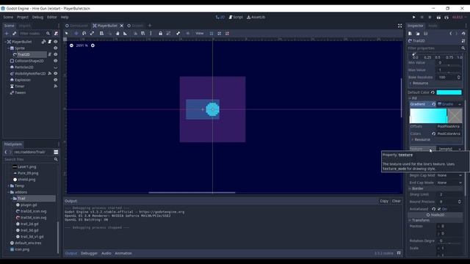Choose the Select Mode arrow tool

[x=67, y=33]
